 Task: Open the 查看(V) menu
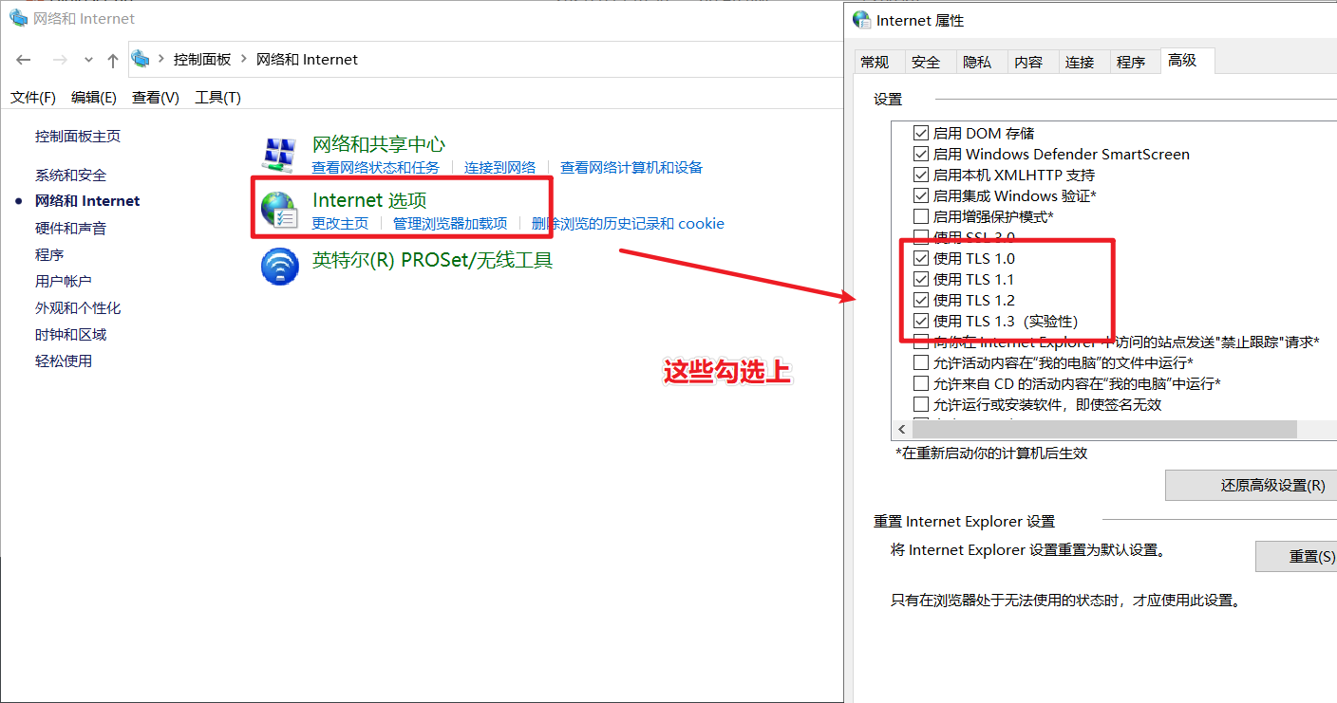click(x=156, y=98)
